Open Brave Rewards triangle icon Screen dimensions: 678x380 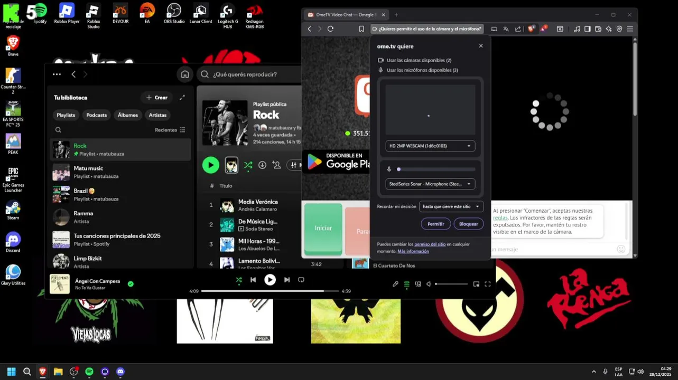coord(544,29)
